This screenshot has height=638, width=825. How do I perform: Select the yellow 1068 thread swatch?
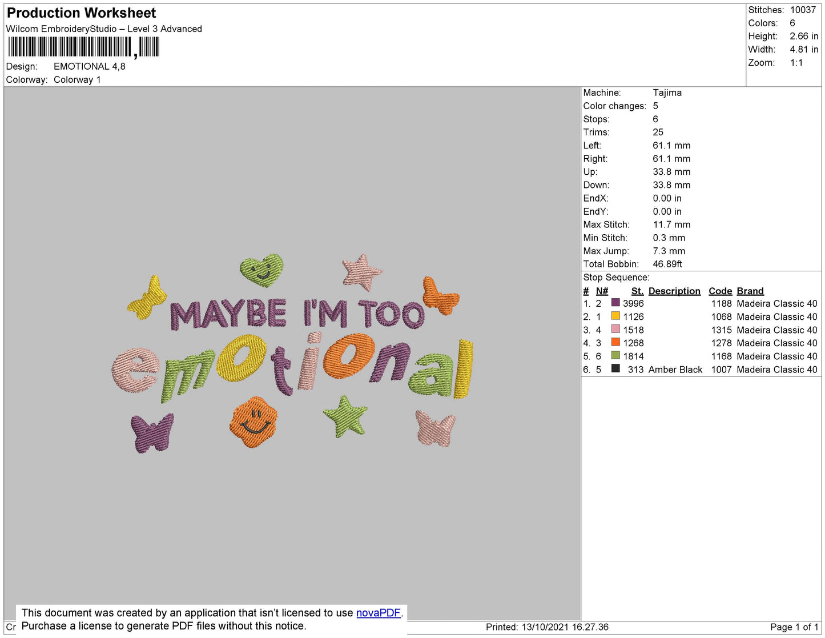point(615,316)
